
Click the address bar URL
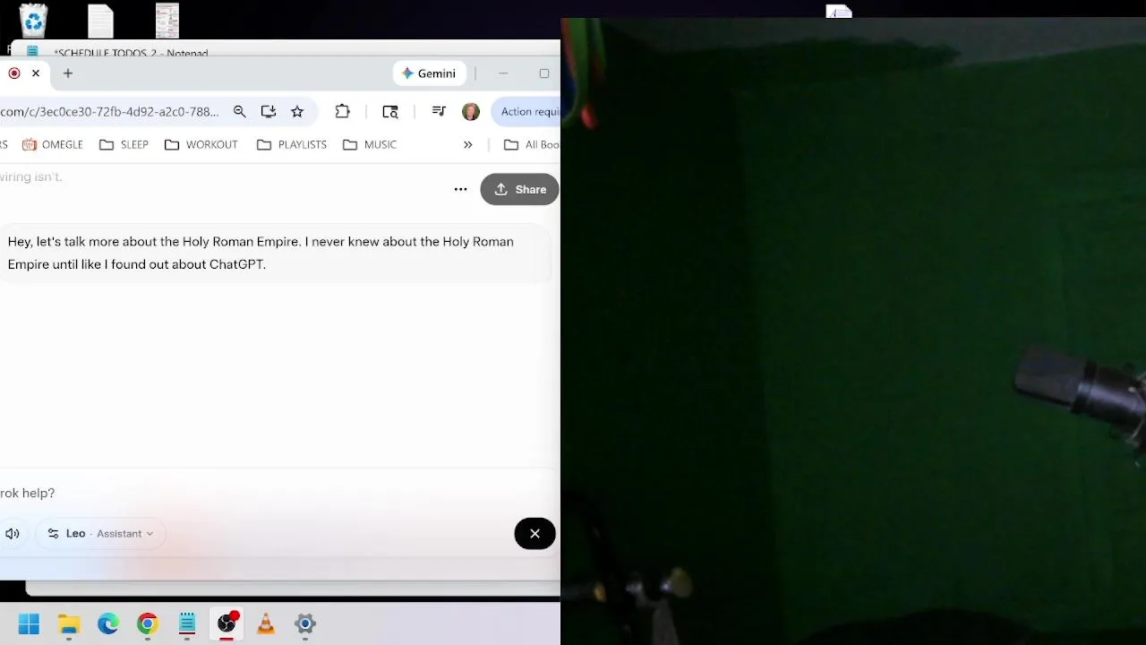(x=109, y=112)
